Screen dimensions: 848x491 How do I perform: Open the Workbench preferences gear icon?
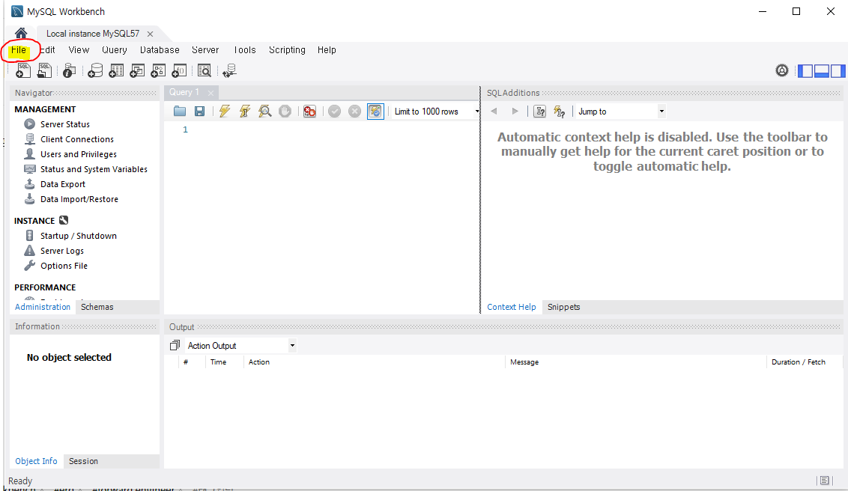(x=781, y=70)
